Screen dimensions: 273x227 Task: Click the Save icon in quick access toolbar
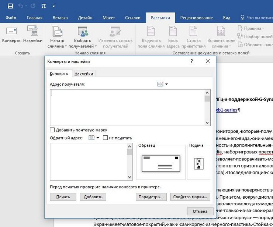point(10,6)
